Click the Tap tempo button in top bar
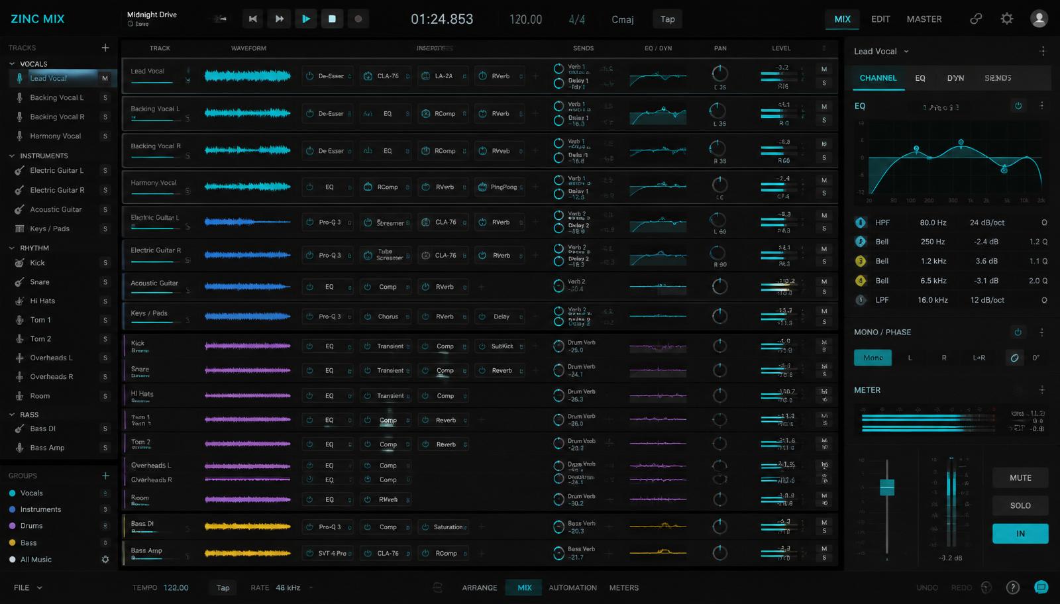Screen dimensions: 1060x604 pyautogui.click(x=667, y=19)
